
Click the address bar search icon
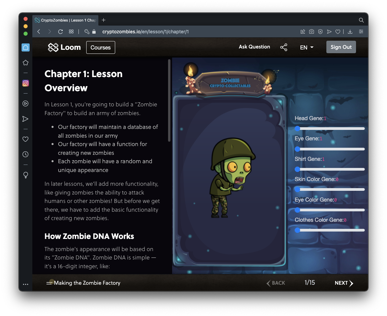tap(87, 32)
